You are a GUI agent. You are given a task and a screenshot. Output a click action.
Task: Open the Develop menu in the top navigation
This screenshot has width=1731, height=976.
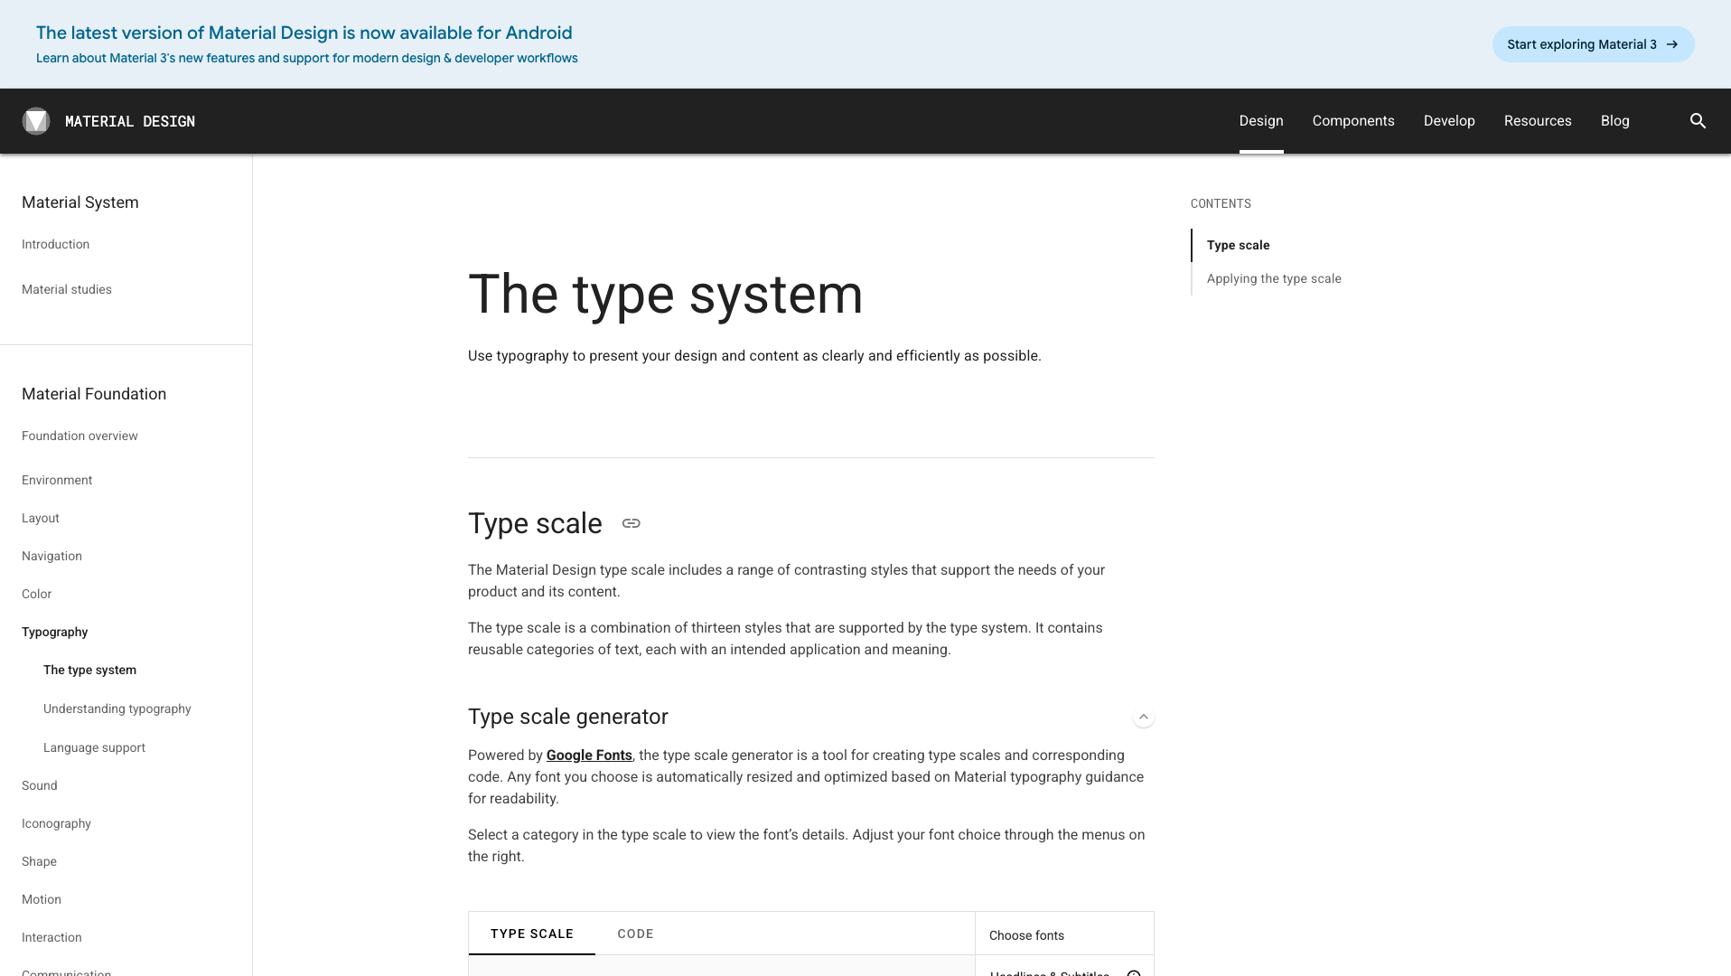point(1448,120)
